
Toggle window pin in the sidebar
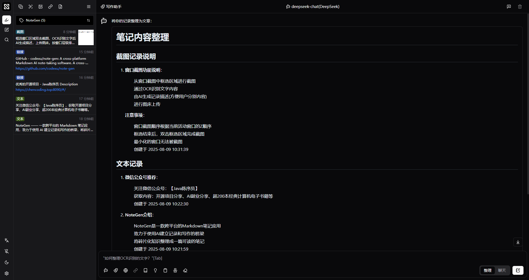point(7,251)
